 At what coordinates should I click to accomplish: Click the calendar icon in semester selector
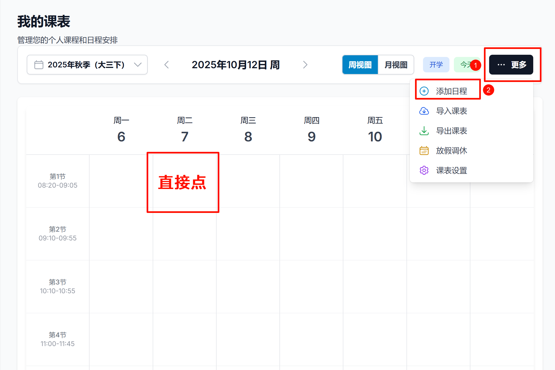click(x=39, y=65)
